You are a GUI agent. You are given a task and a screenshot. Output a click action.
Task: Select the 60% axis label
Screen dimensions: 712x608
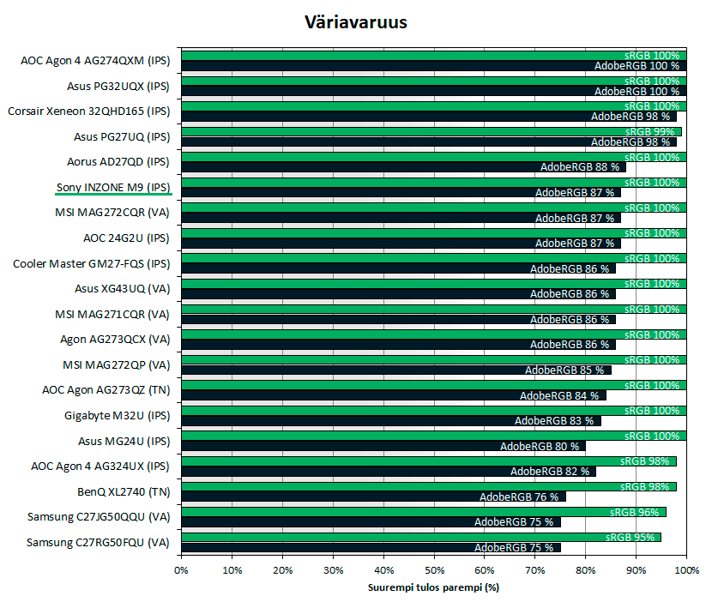pyautogui.click(x=485, y=570)
